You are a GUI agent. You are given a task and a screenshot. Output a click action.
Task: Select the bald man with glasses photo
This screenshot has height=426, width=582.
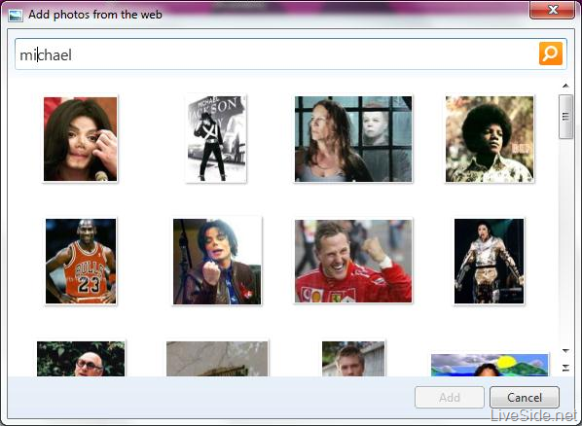point(81,359)
